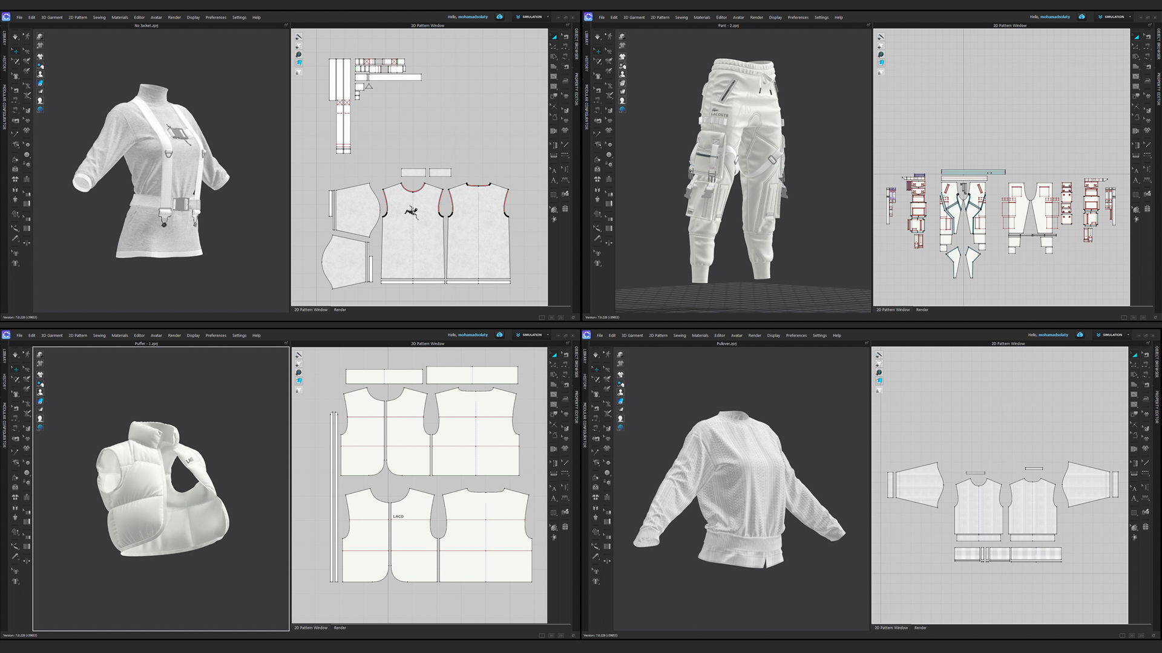The image size is (1162, 653).
Task: Click the Simulate arrow tool in the No Jacket 3D toolbar
Action: coord(16,36)
